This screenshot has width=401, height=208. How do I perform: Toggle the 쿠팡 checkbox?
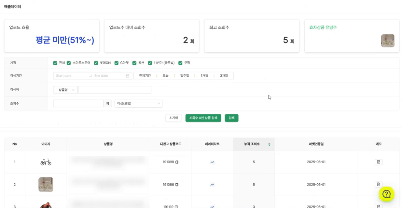coord(180,63)
